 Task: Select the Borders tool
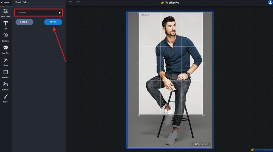(x=5, y=74)
